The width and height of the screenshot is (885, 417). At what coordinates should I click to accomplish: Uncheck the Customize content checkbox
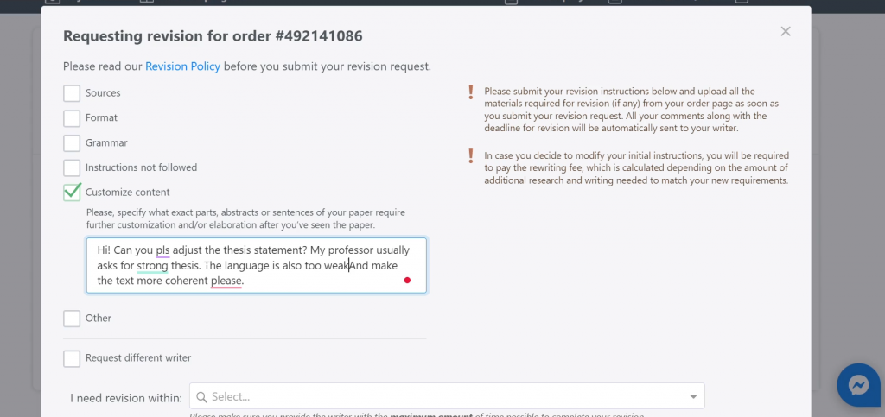[x=72, y=193]
